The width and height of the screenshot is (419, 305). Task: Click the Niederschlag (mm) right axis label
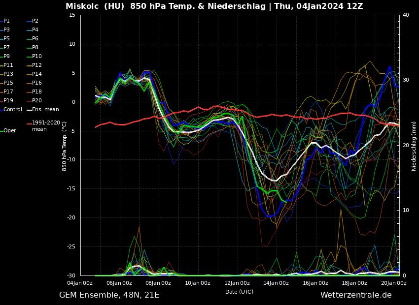tap(414, 146)
